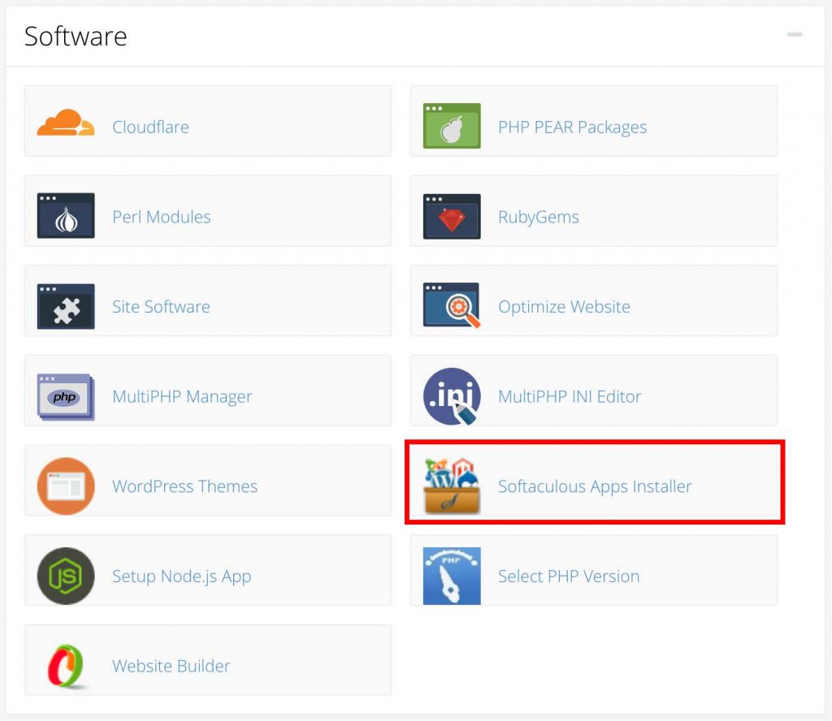The image size is (832, 721).
Task: Open the RubyGems link
Action: (538, 217)
